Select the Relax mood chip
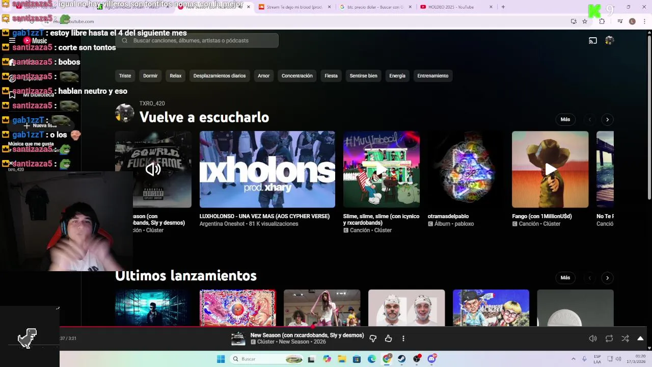 175,75
